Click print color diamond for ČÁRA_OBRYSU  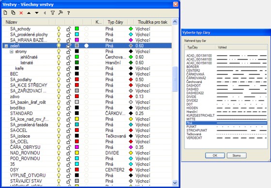[131, 147]
